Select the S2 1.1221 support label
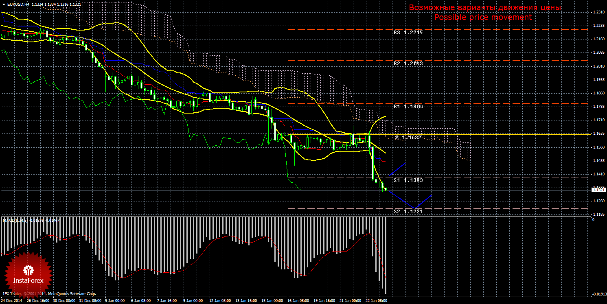 [408, 212]
